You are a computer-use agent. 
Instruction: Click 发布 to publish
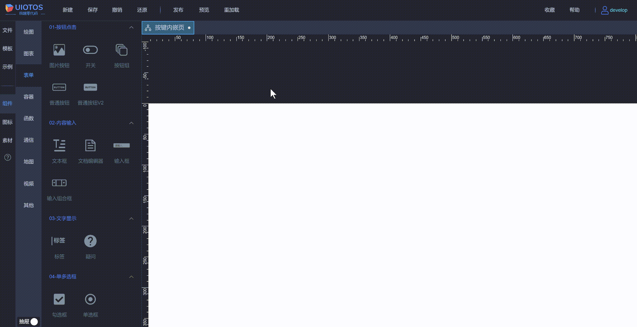click(x=178, y=10)
